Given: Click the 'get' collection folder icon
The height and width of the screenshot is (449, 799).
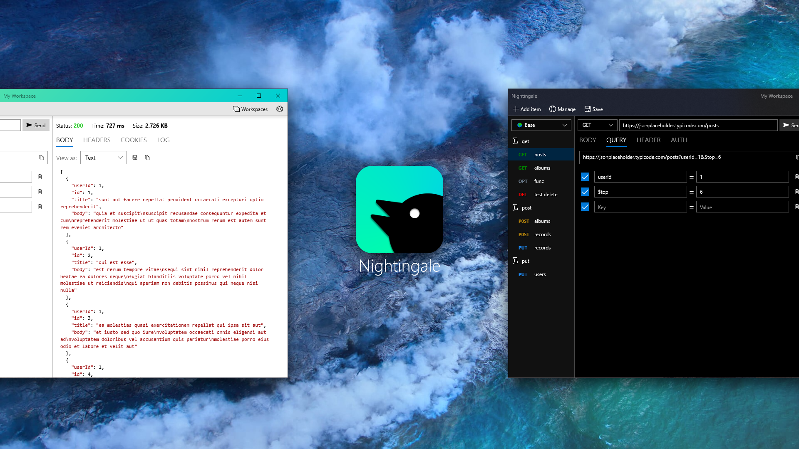Looking at the screenshot, I should [x=515, y=141].
